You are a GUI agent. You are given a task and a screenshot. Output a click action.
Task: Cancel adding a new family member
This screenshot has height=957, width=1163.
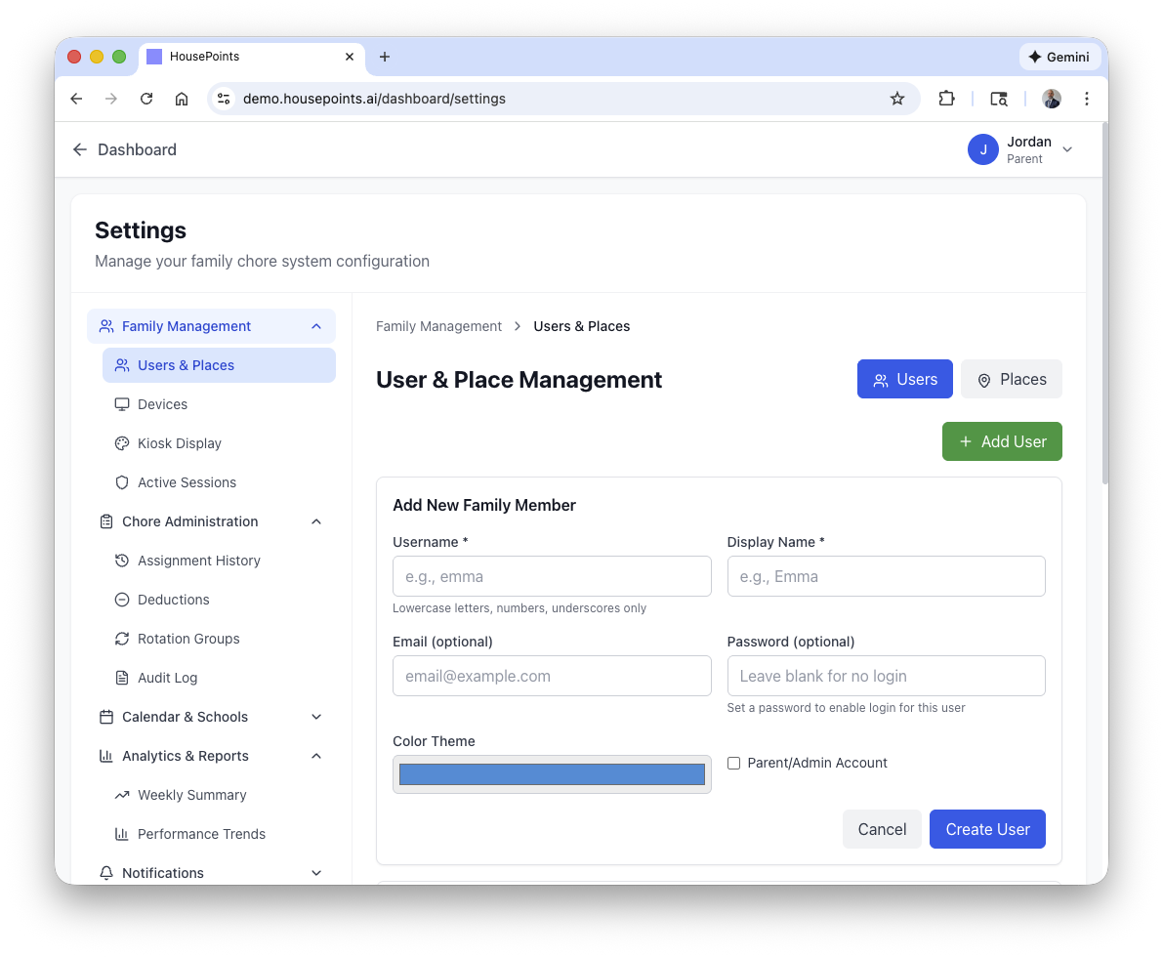click(x=882, y=829)
